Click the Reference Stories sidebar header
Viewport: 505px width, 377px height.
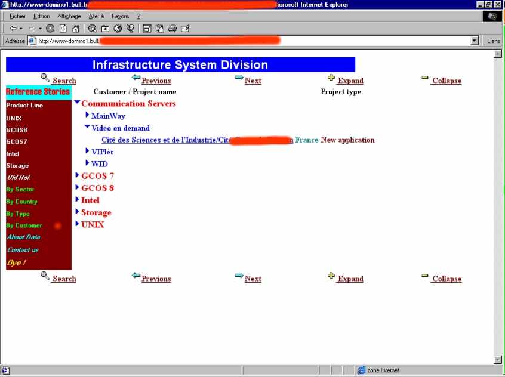tap(38, 92)
